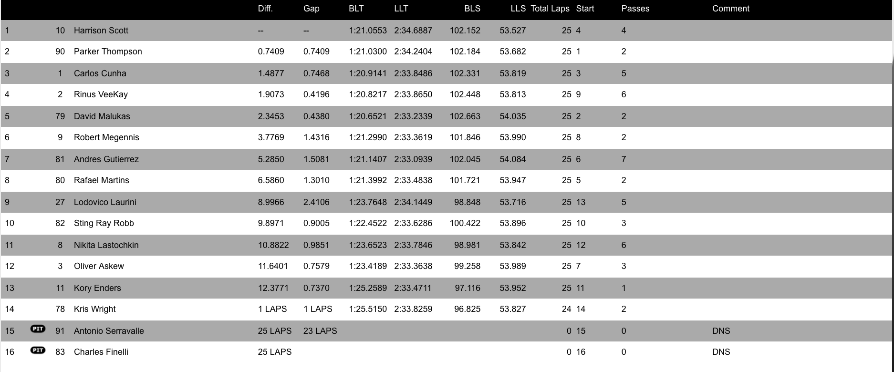Click the Gap column header

point(312,9)
